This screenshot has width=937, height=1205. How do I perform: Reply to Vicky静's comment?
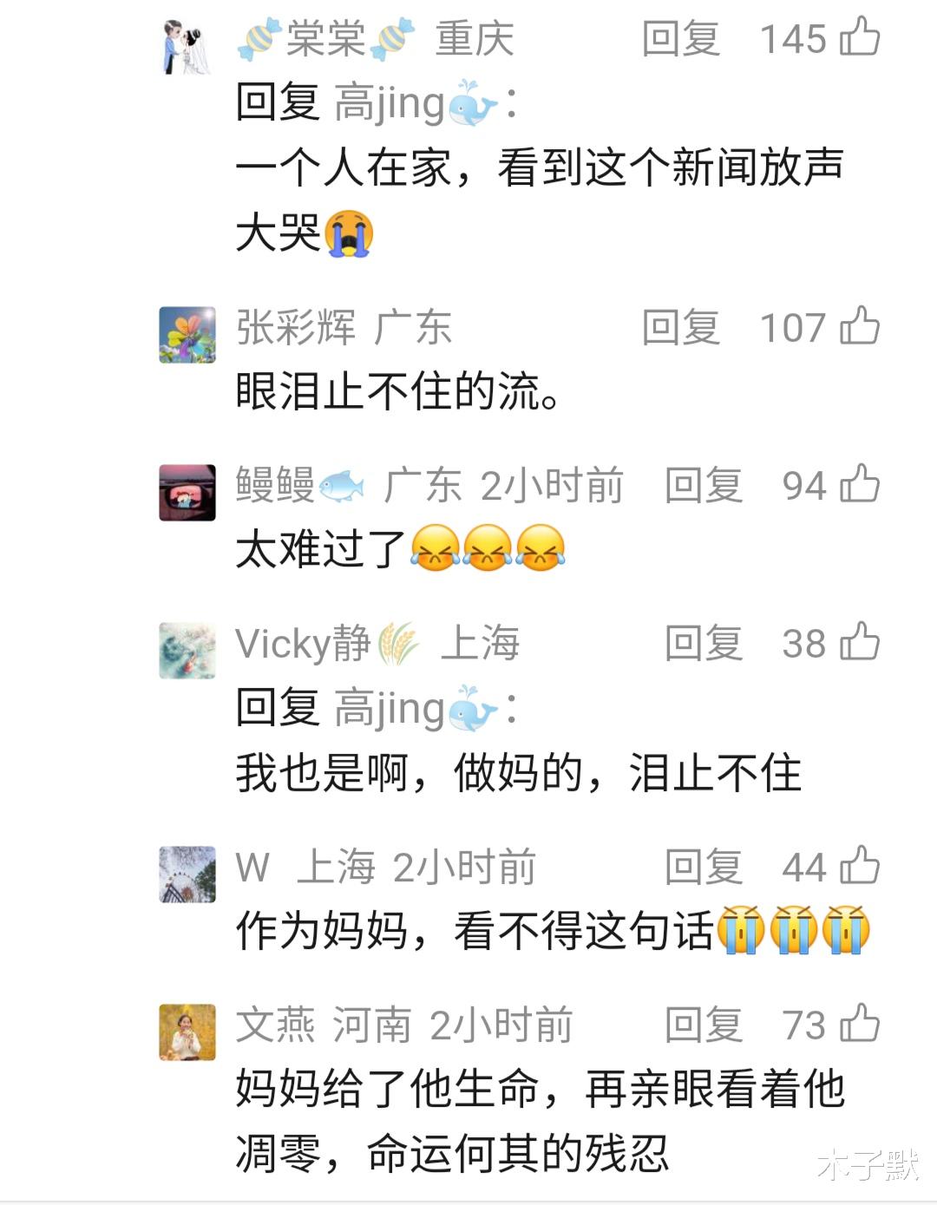point(704,644)
